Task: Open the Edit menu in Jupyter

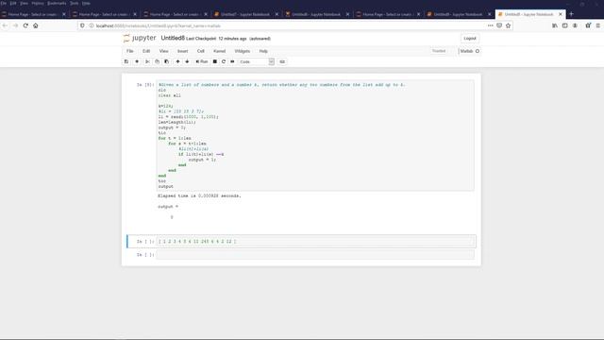Action: point(146,51)
